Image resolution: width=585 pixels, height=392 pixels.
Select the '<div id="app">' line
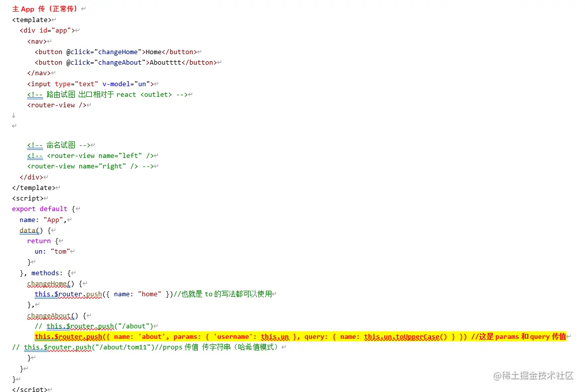tap(47, 31)
